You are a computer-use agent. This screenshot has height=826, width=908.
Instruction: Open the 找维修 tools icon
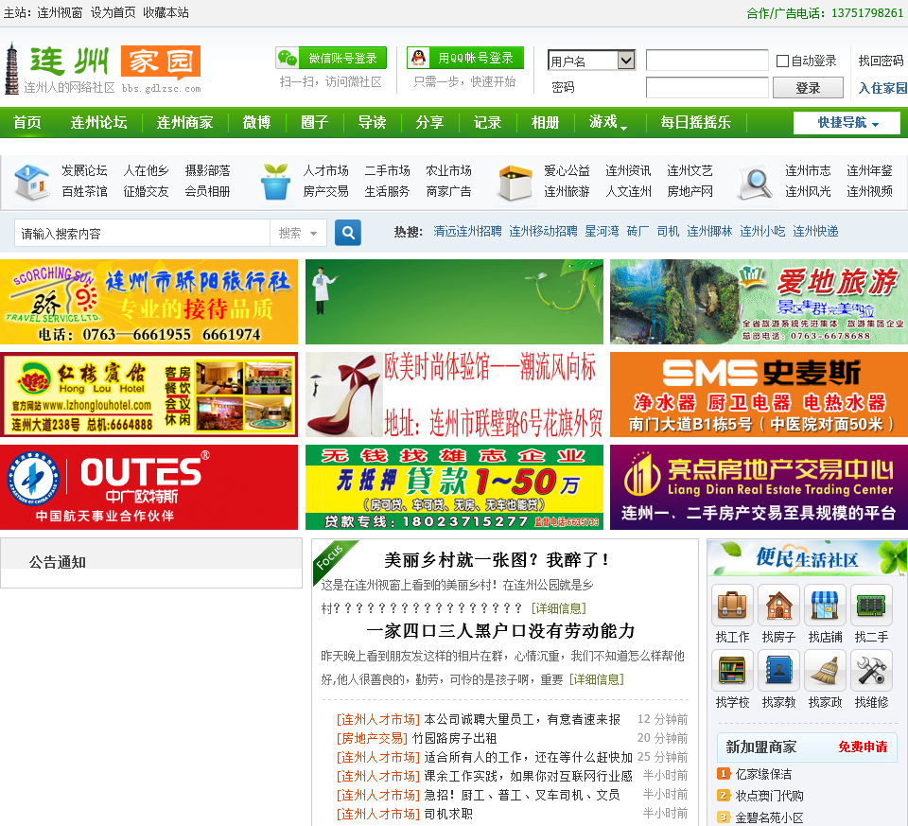871,670
